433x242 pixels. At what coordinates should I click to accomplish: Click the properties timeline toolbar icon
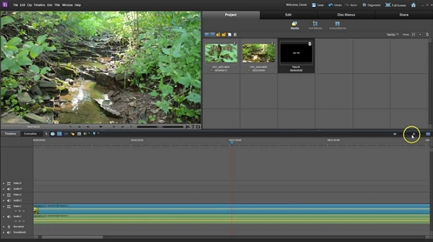(79, 134)
